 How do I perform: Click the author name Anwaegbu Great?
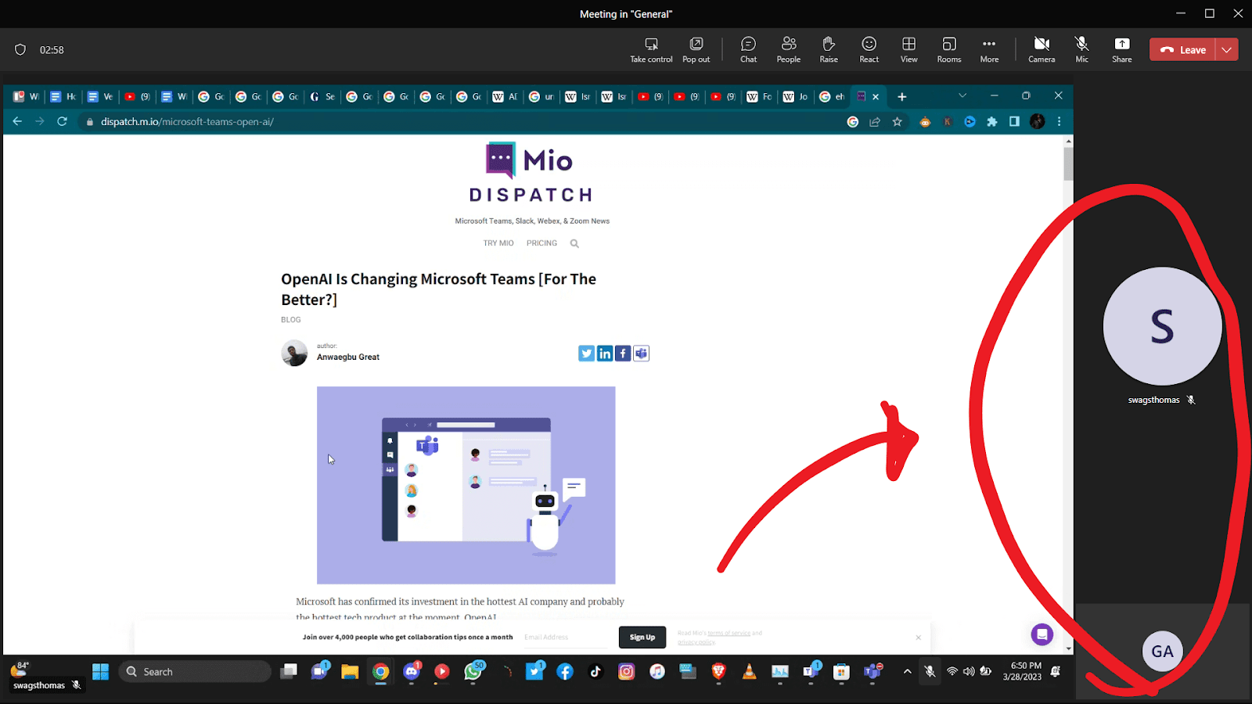click(x=348, y=357)
